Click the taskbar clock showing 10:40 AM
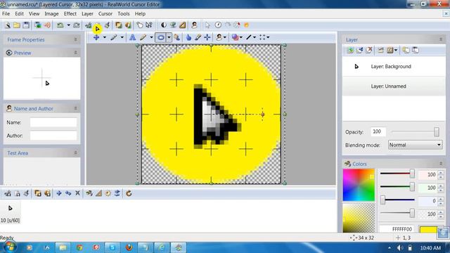450x253 pixels. click(430, 248)
